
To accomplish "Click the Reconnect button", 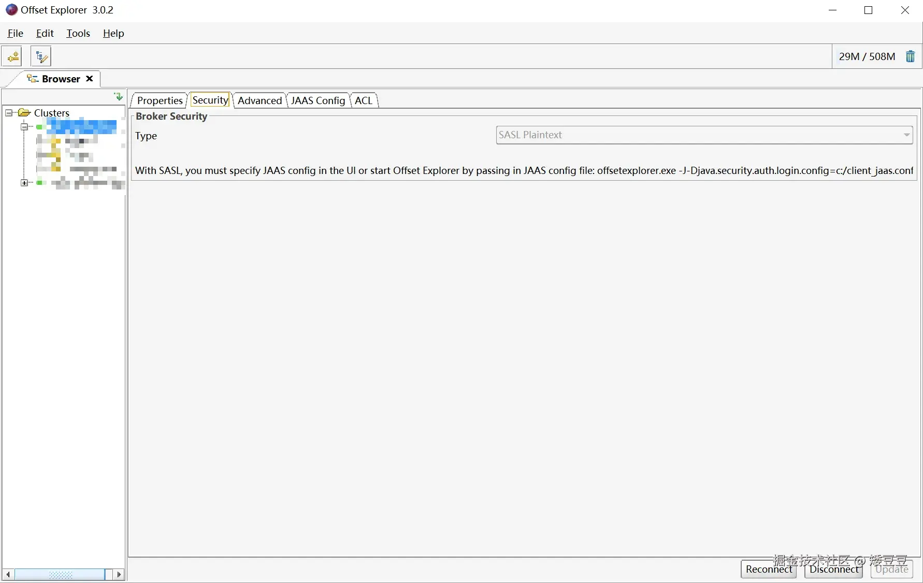I will tap(769, 569).
